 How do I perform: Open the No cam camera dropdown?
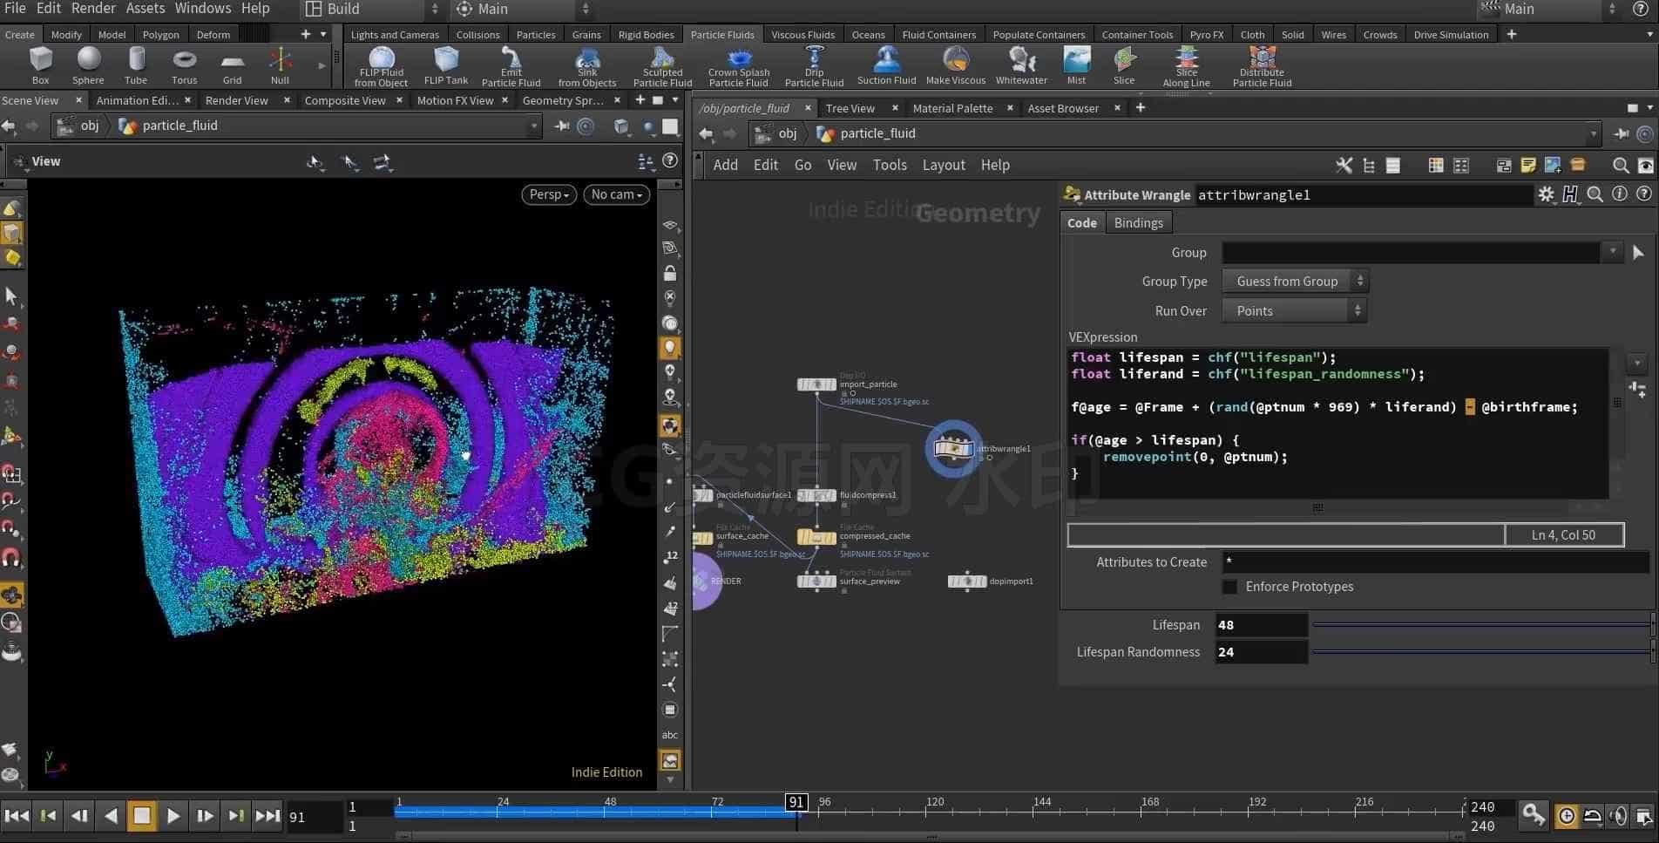[616, 194]
